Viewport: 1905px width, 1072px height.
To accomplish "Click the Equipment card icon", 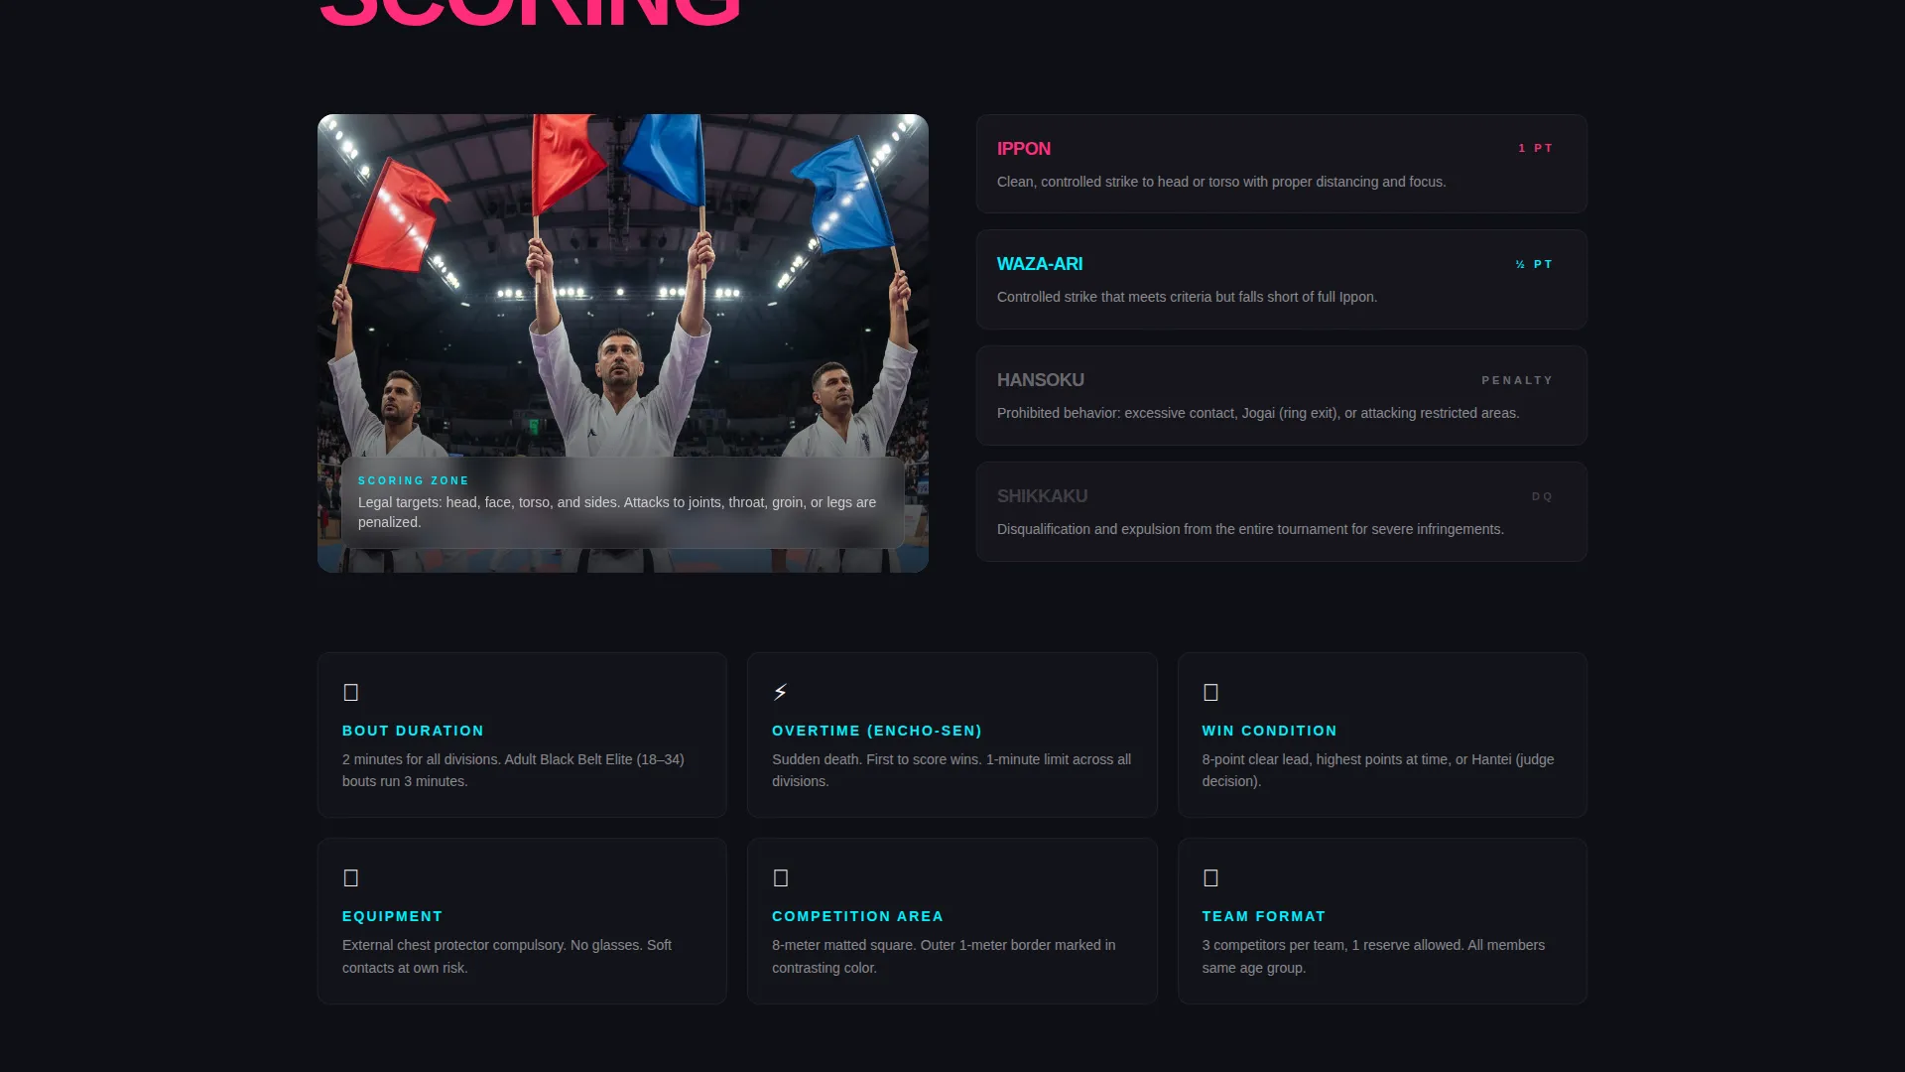I will 350,877.
